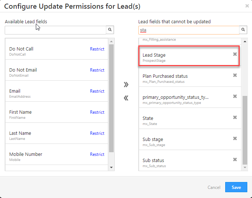Restrict the Do Not Call field

pos(97,49)
